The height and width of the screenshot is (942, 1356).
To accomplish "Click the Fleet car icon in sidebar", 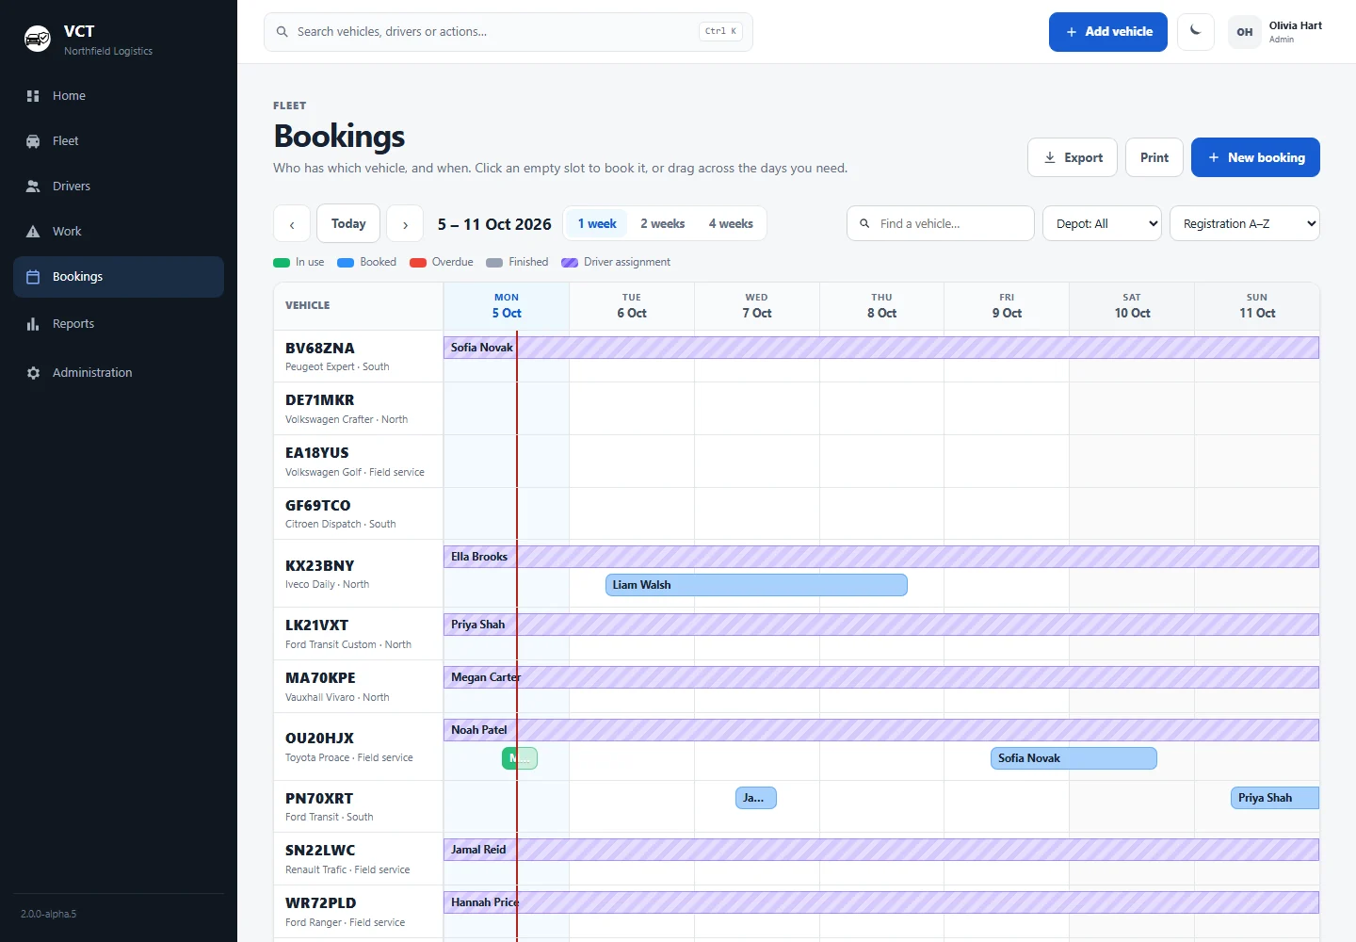I will [33, 141].
